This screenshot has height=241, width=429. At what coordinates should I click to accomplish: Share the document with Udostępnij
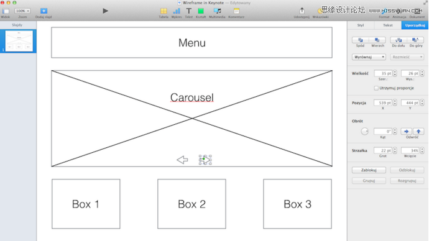[x=302, y=11]
